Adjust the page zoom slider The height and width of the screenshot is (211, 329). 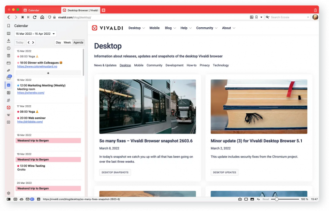point(277,199)
